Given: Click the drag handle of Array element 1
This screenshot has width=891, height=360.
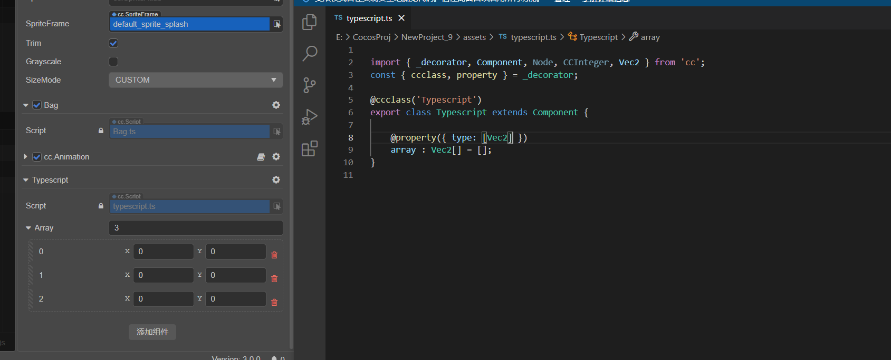Looking at the screenshot, I should coord(32,275).
